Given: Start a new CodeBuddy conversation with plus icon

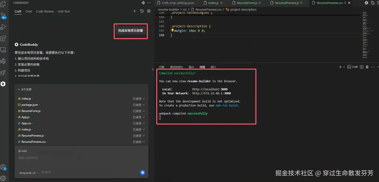Looking at the screenshot, I should pos(135,11).
